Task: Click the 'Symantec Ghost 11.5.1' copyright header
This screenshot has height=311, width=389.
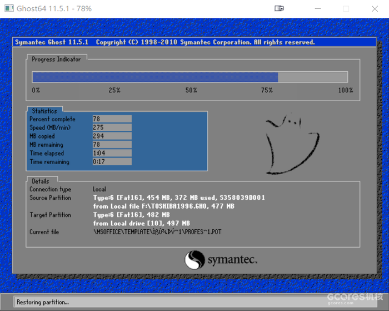Action: [x=164, y=42]
